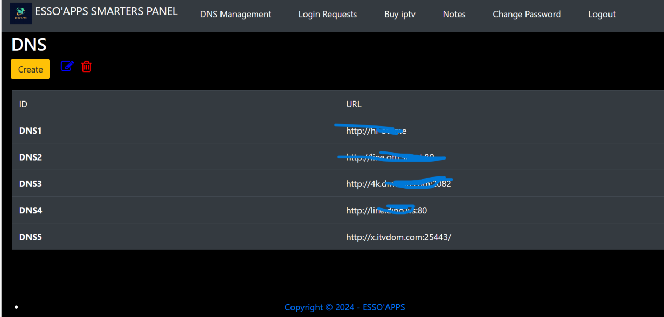The height and width of the screenshot is (317, 664).
Task: Click the blue edit pencil icon
Action: (67, 66)
